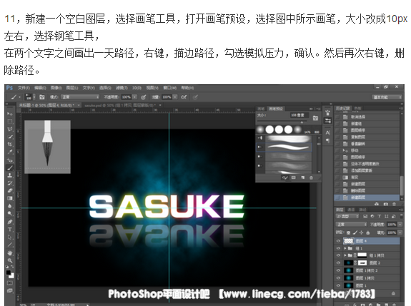Select the 移动 history state
Screen dimensions: 411x306
click(x=367, y=151)
